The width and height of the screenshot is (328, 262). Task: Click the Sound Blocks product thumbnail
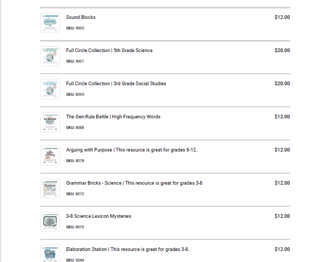point(50,23)
